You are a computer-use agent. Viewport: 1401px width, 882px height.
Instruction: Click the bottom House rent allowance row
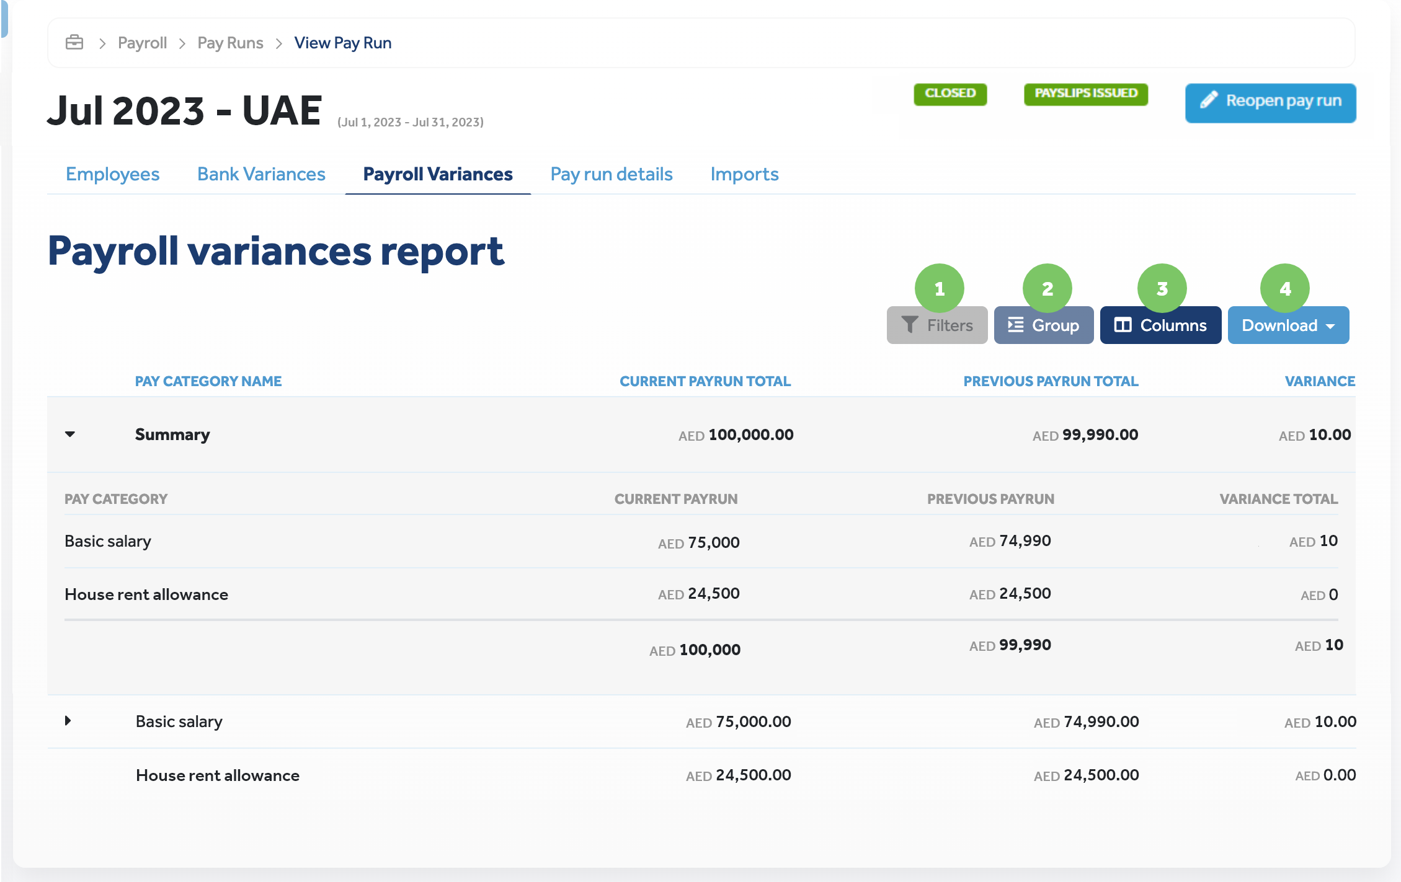coord(701,775)
